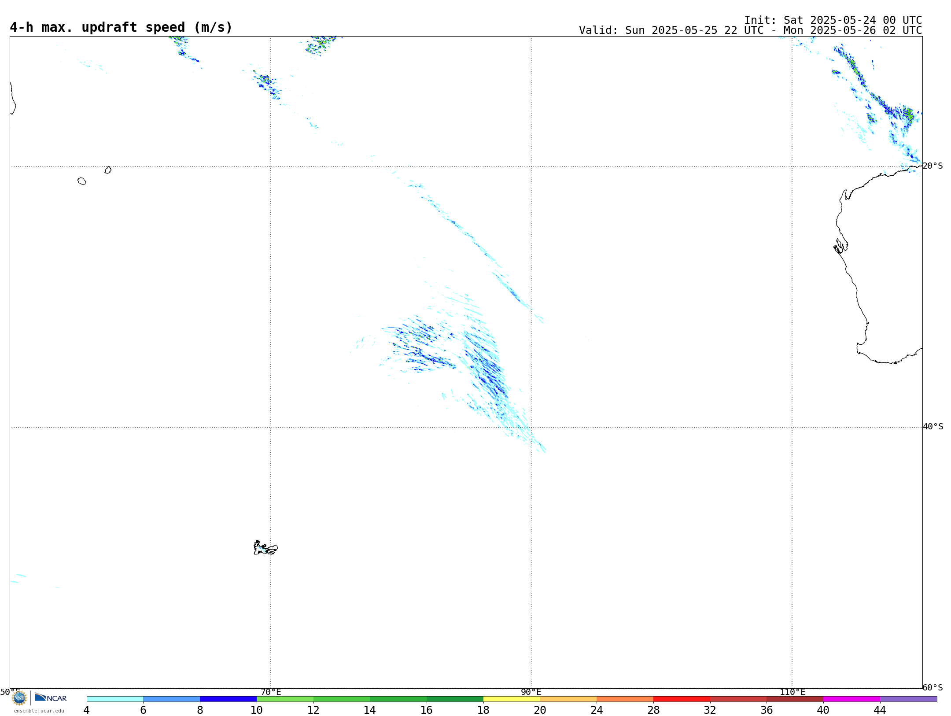This screenshot has height=716, width=951.
Task: Click the 40°S latitude label
Action: (x=933, y=427)
